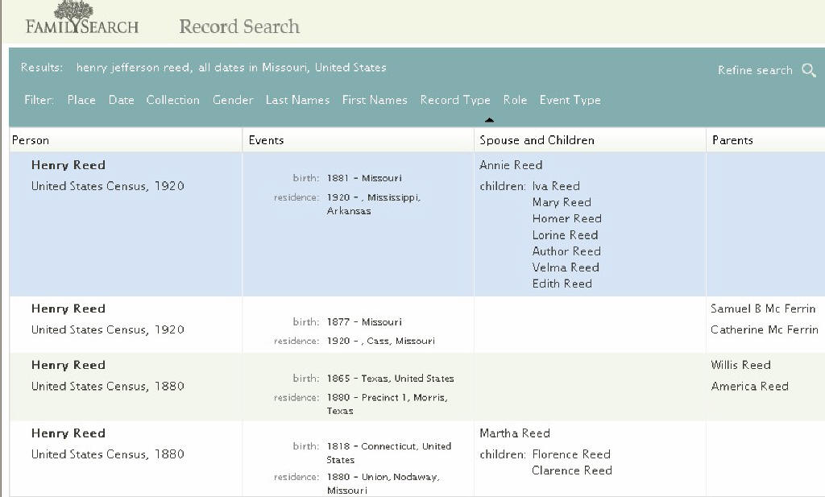Open Henry Reed born 1877 record
The image size is (825, 497).
pyautogui.click(x=68, y=309)
